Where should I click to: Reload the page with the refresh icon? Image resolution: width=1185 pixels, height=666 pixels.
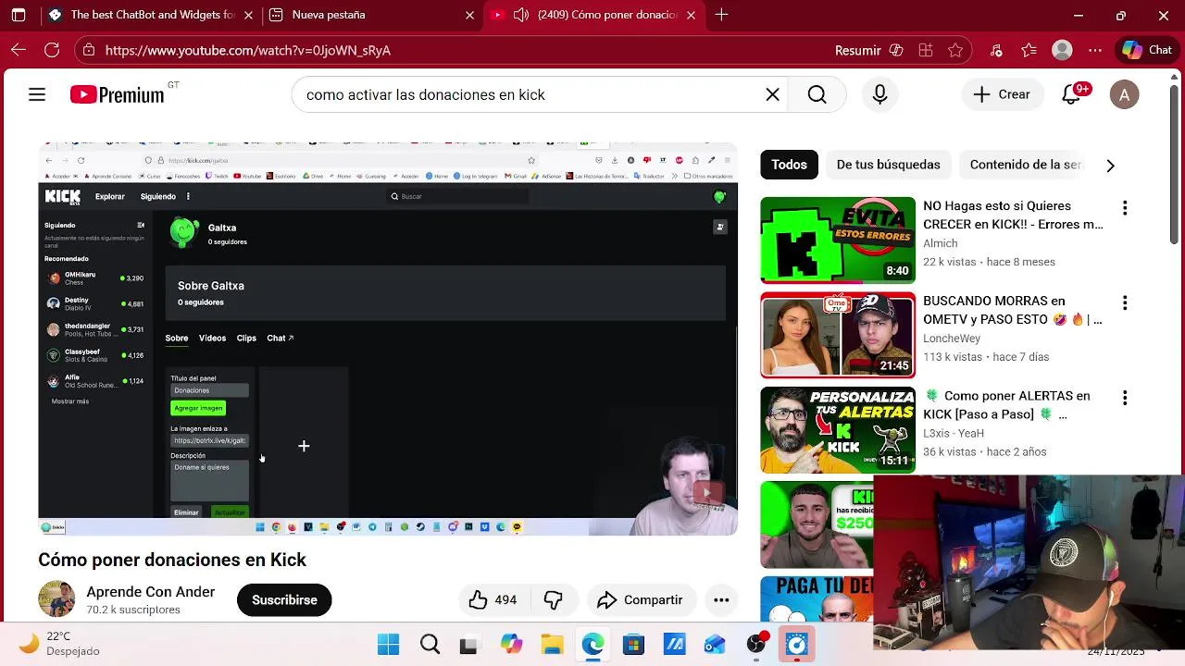point(52,51)
